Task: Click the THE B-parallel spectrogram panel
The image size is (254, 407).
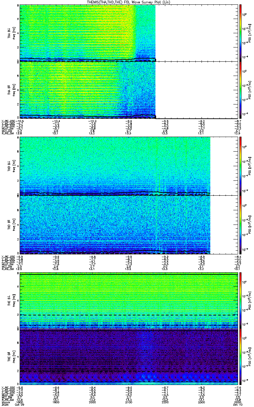Action: [128, 357]
